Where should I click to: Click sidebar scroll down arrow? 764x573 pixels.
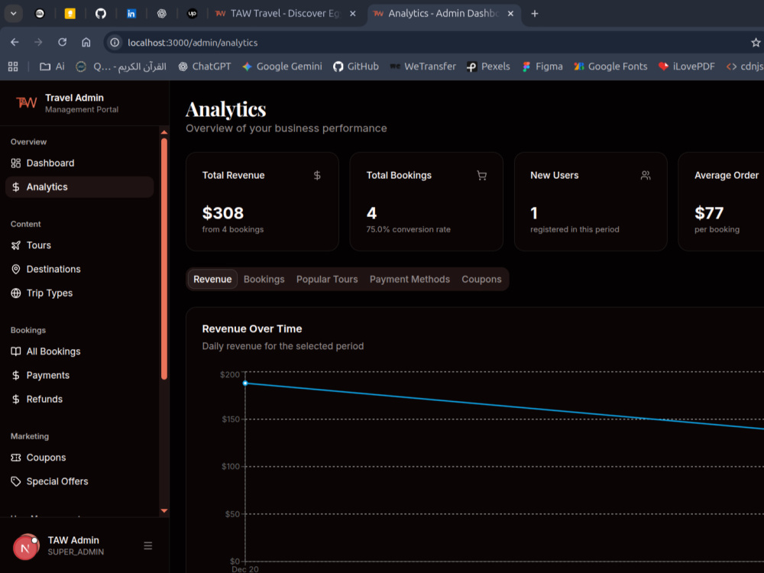(164, 510)
